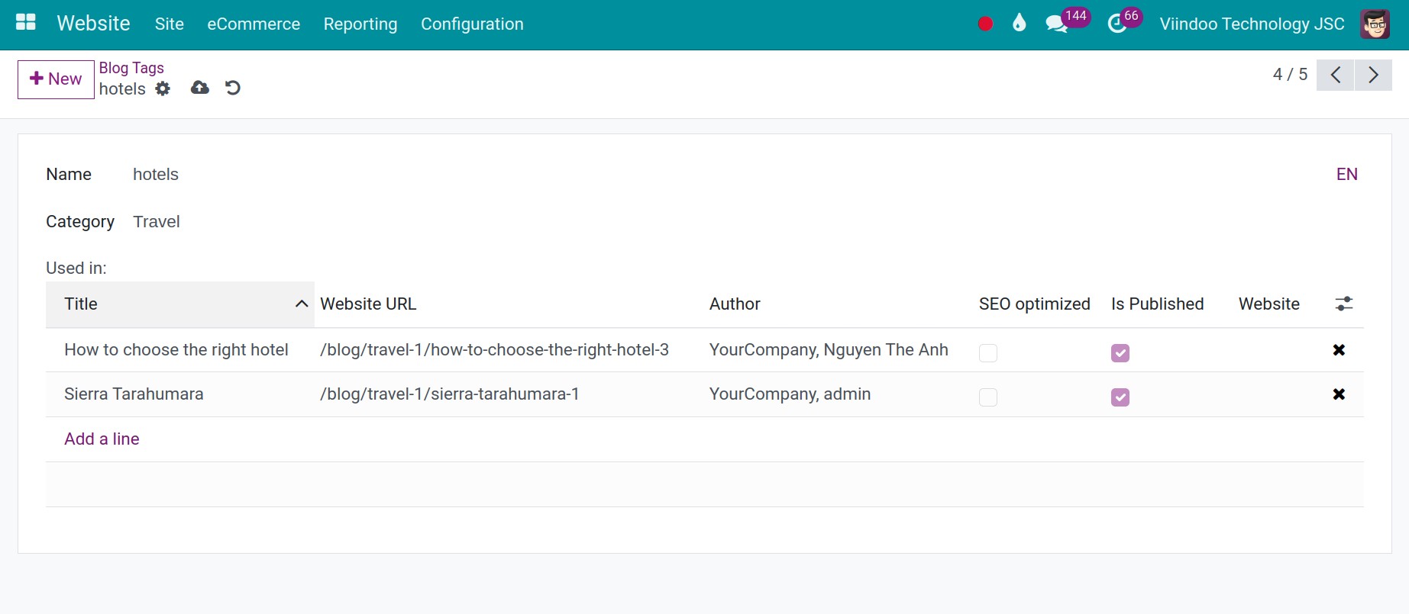Screen dimensions: 1409x614
Task: Open the Site menu
Action: (x=170, y=24)
